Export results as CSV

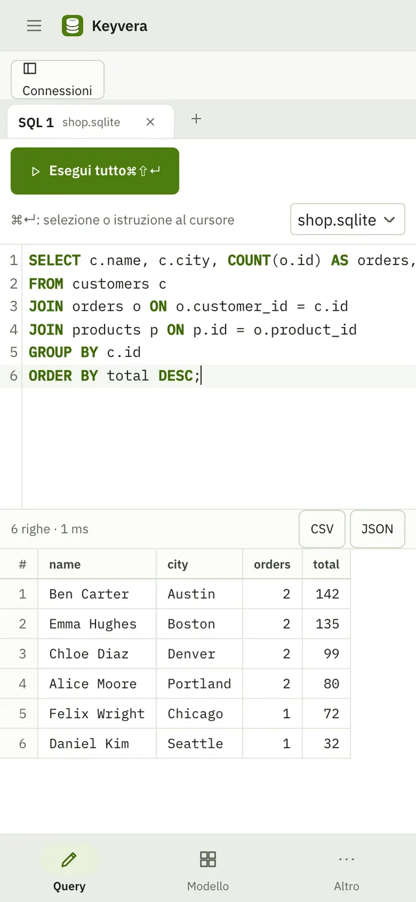322,529
